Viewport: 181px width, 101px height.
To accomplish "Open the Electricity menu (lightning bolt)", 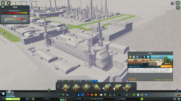I will coord(75,95).
